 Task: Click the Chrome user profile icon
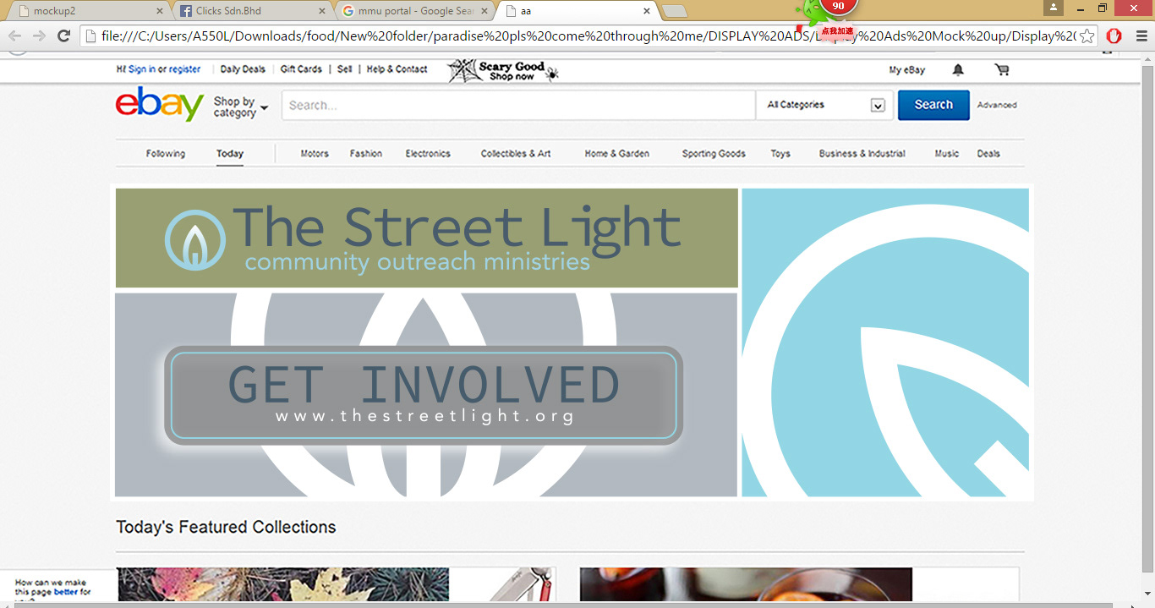click(1054, 8)
